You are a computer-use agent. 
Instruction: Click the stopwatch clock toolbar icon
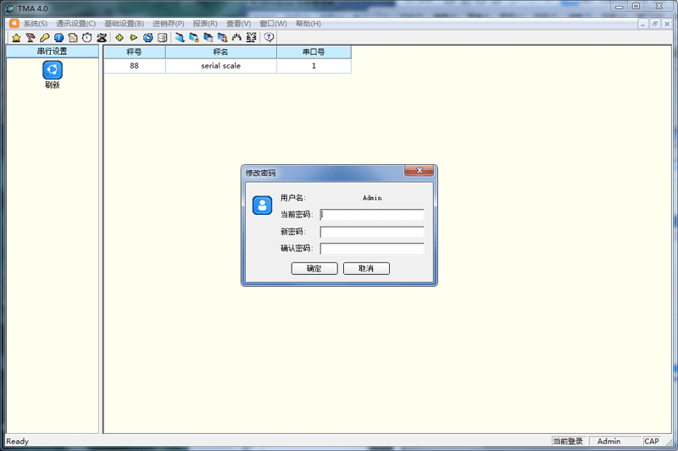click(x=86, y=37)
